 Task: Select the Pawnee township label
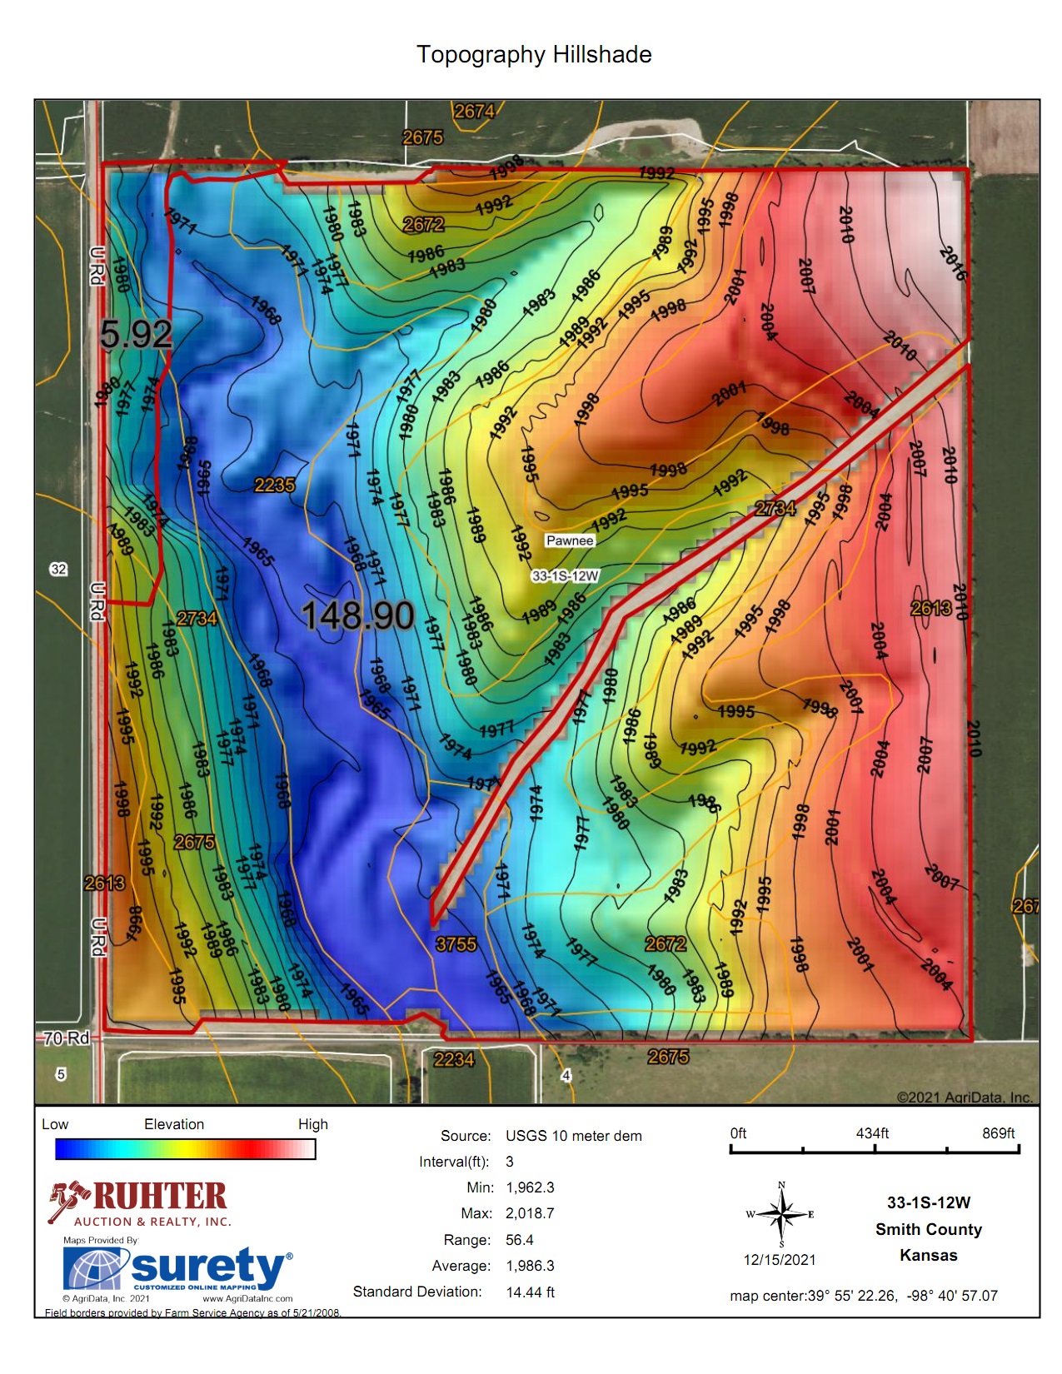(570, 540)
